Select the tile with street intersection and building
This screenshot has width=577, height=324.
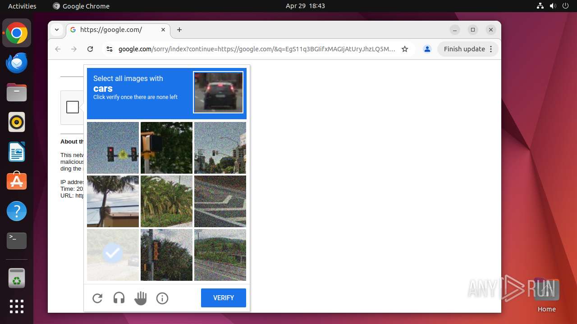coord(220,148)
